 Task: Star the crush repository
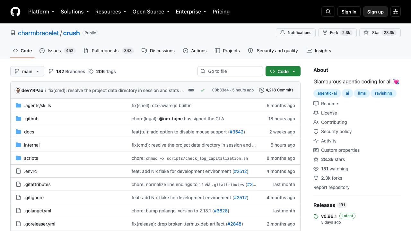(x=380, y=33)
